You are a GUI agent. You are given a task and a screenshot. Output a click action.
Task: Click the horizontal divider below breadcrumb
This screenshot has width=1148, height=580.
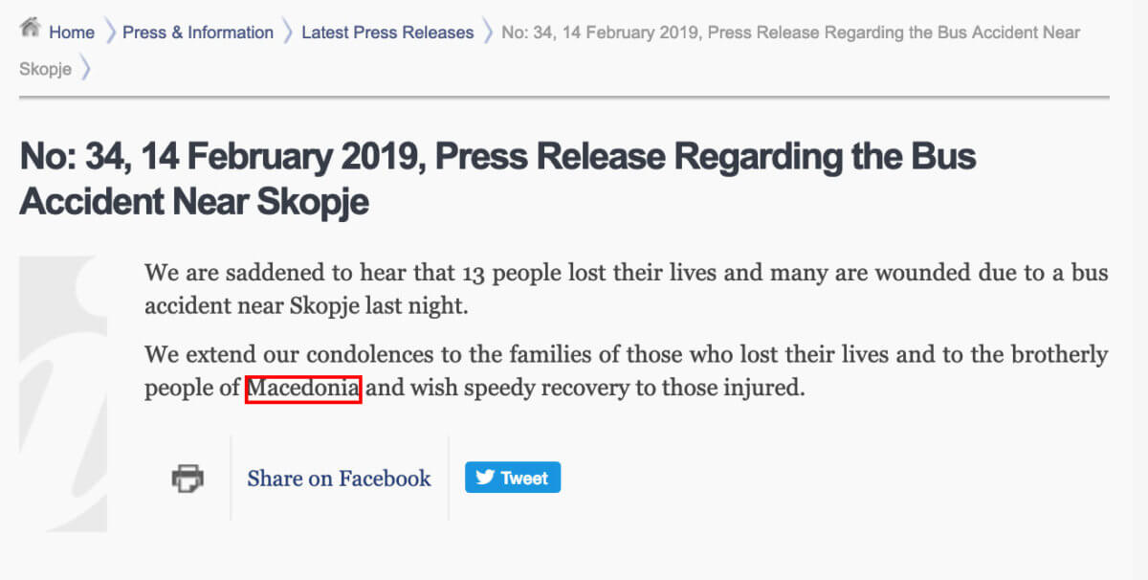coord(564,98)
